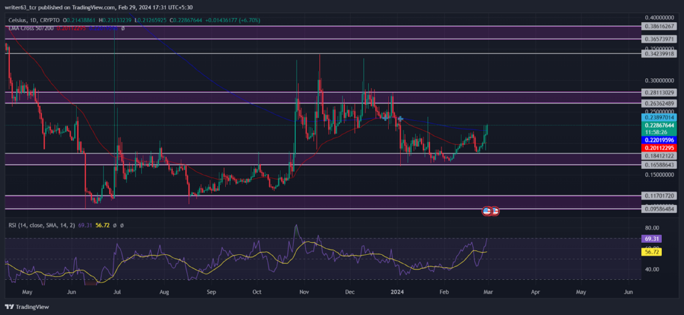Click the red EMA 50 value 0.20112295 on price axis
Image resolution: width=684 pixels, height=315 pixels.
659,147
